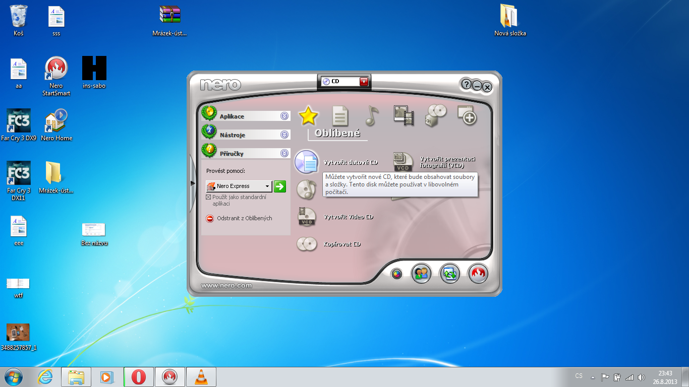The image size is (689, 387).
Task: Open the Oblíbené star category
Action: coord(309,116)
